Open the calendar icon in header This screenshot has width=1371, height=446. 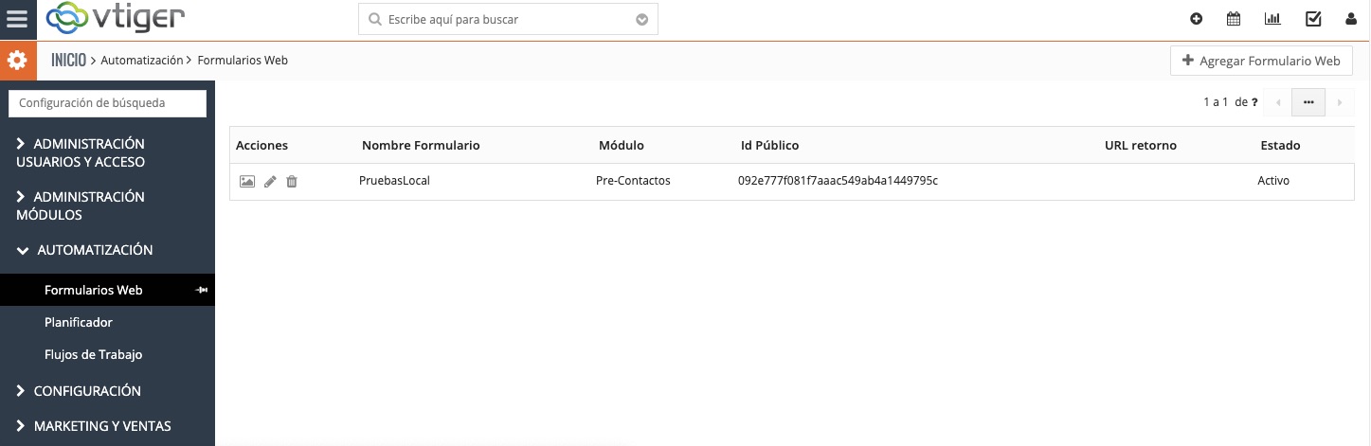point(1234,19)
